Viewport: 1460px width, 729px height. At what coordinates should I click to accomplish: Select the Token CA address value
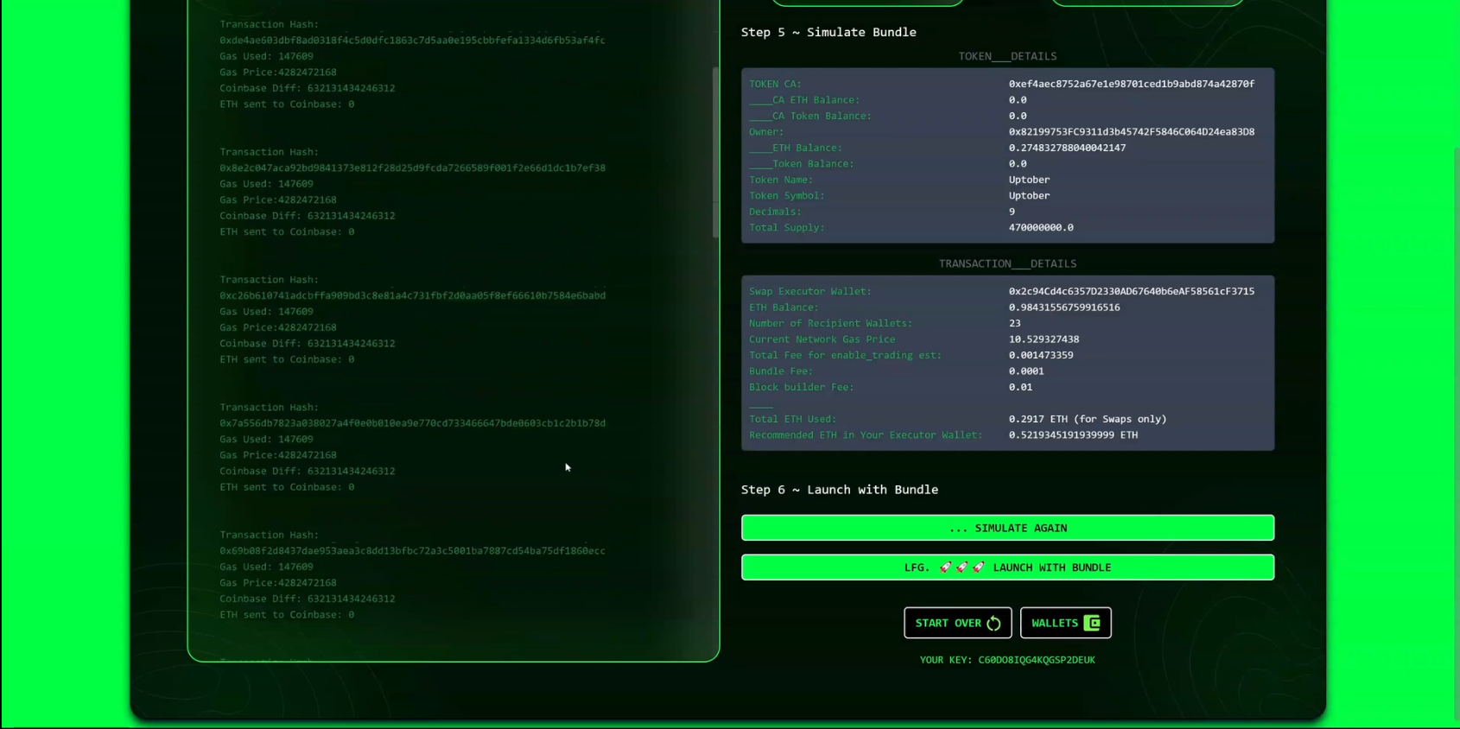click(1131, 84)
